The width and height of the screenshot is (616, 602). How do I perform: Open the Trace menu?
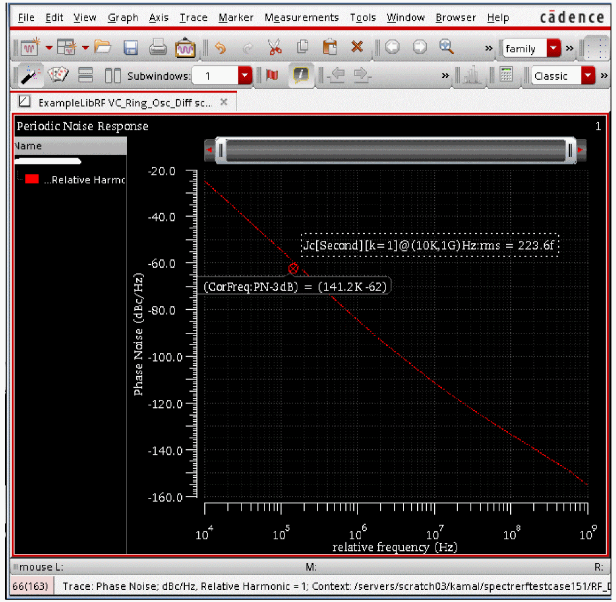click(193, 18)
